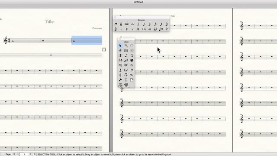Choose the Repitch tool in Simple palette

click(121, 24)
